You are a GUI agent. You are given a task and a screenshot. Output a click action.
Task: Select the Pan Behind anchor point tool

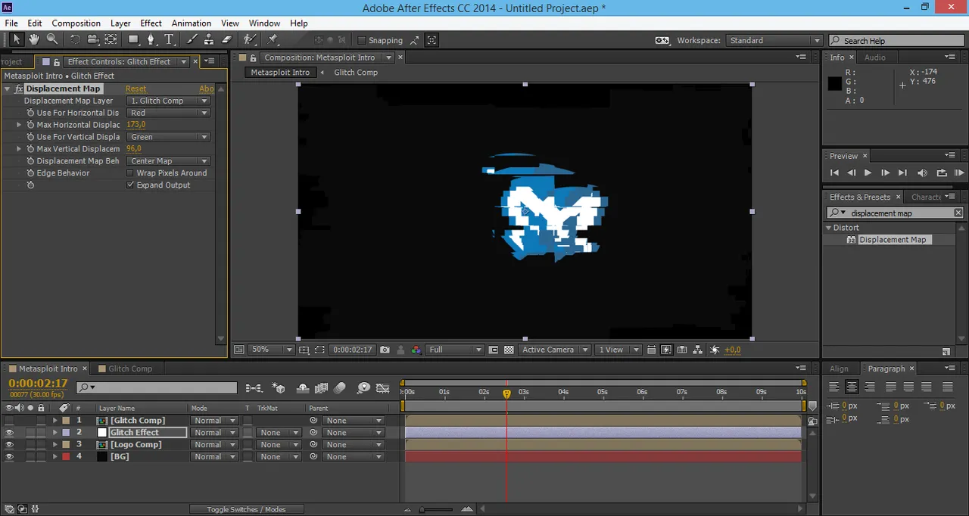coord(111,39)
